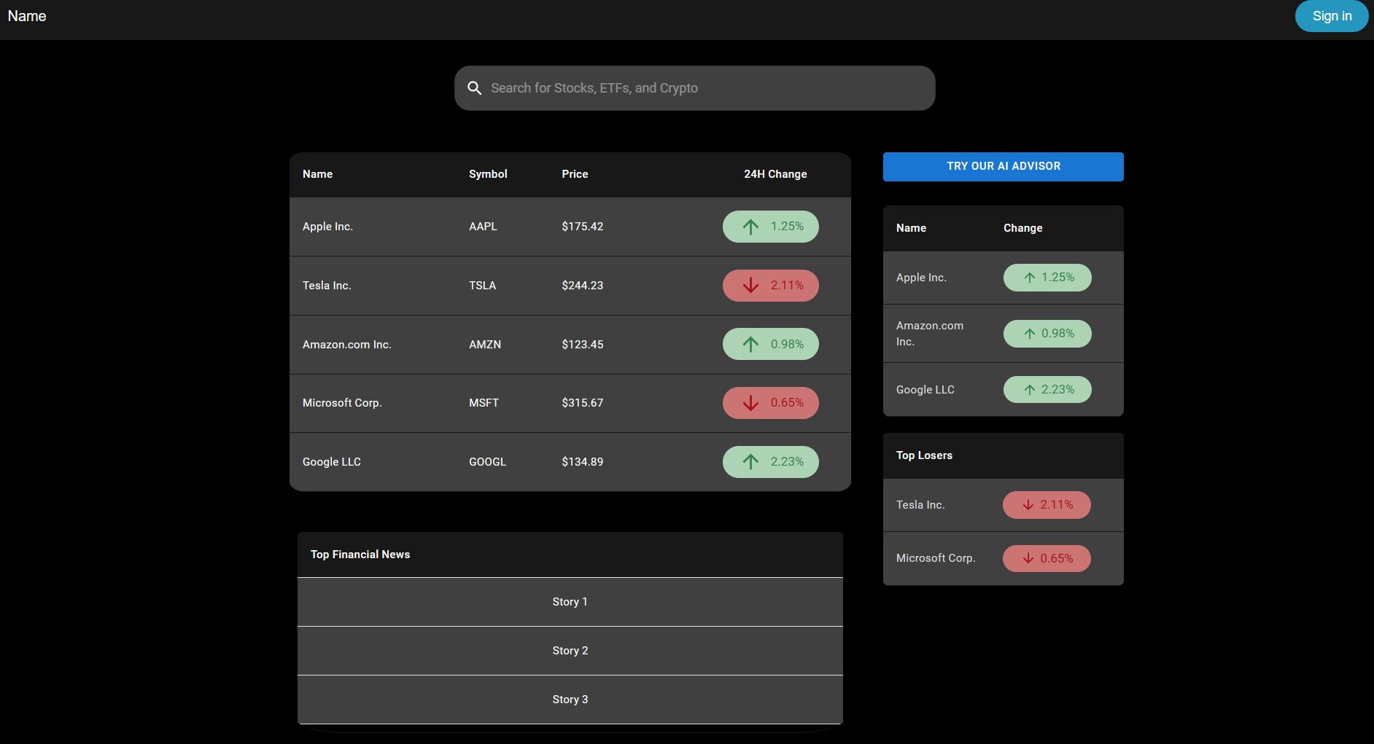The image size is (1374, 744).
Task: Click Amazon's green up arrow in main table
Action: pos(750,344)
